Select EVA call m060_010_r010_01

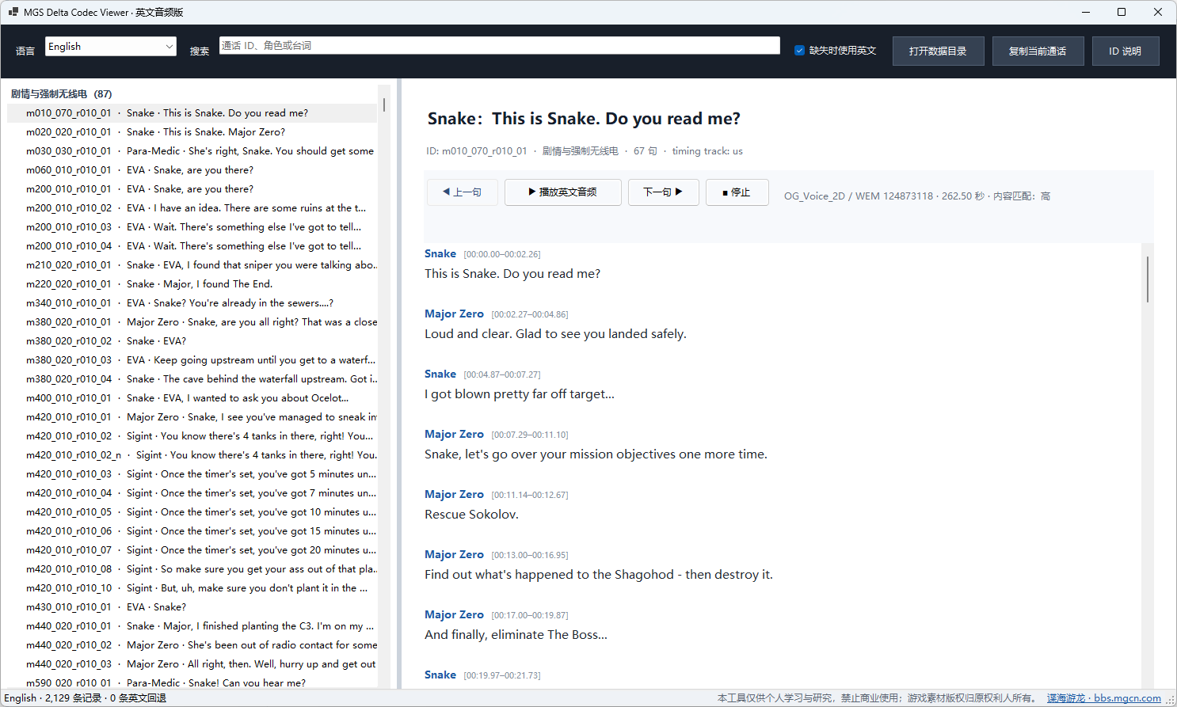192,170
